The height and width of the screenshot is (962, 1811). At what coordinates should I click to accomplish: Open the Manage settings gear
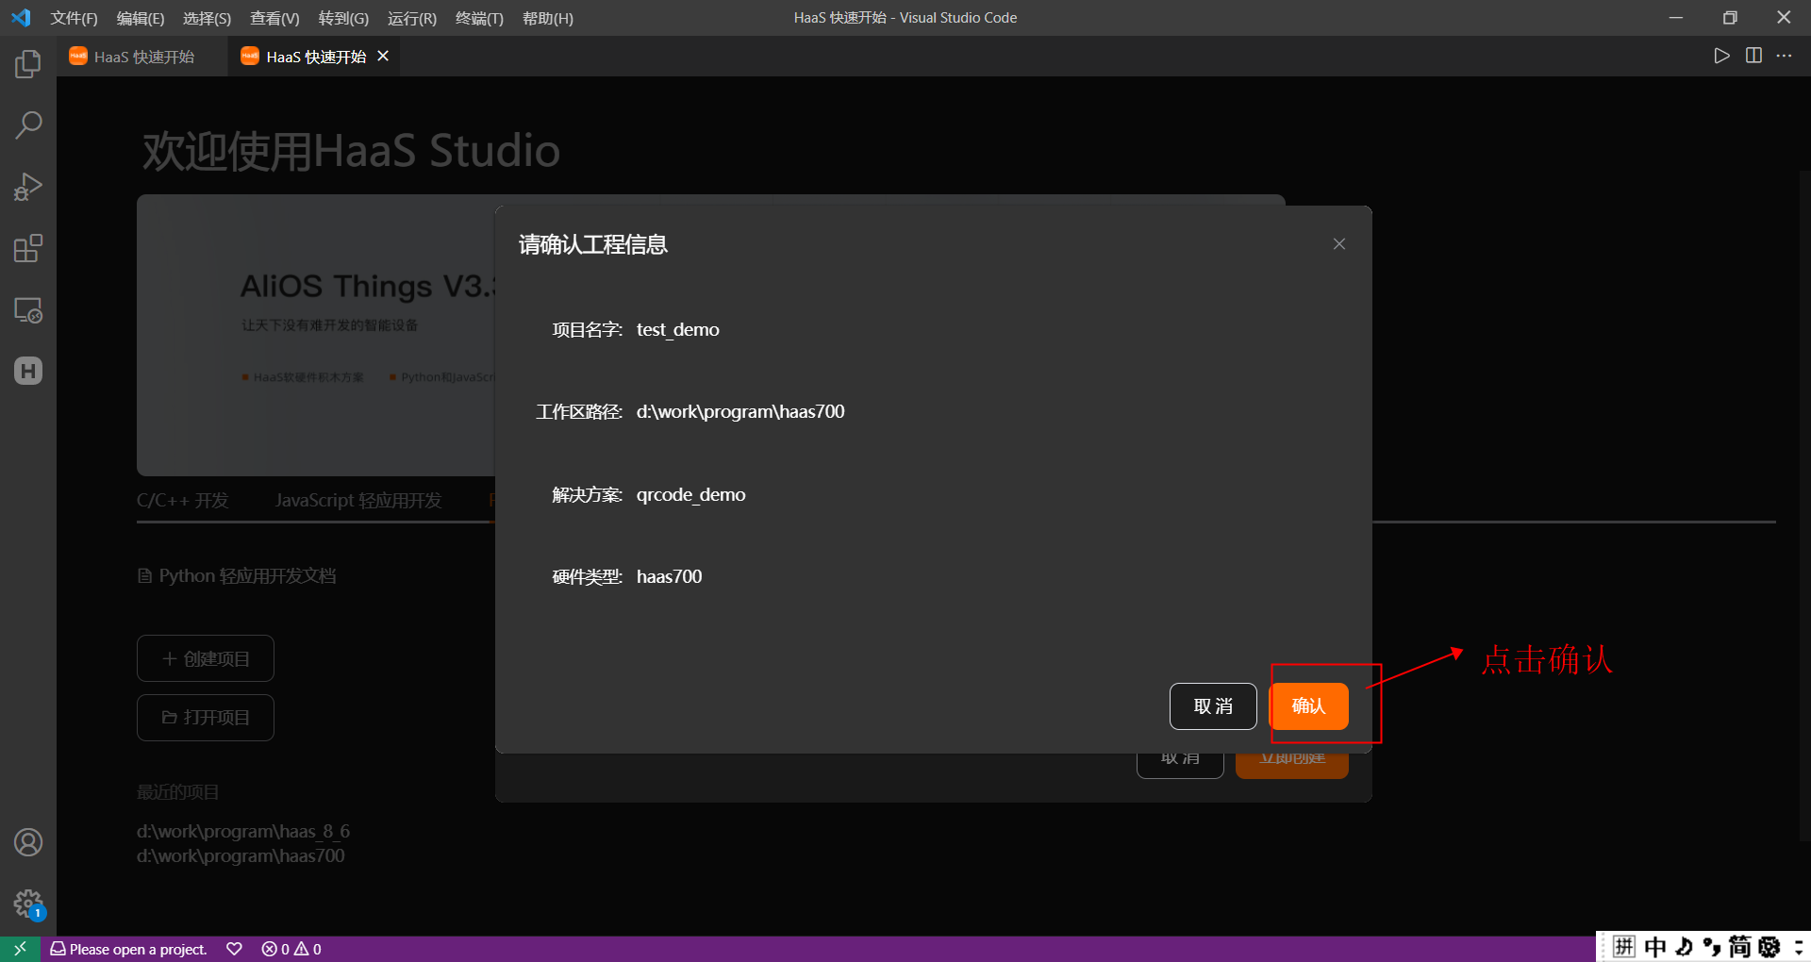pyautogui.click(x=28, y=904)
